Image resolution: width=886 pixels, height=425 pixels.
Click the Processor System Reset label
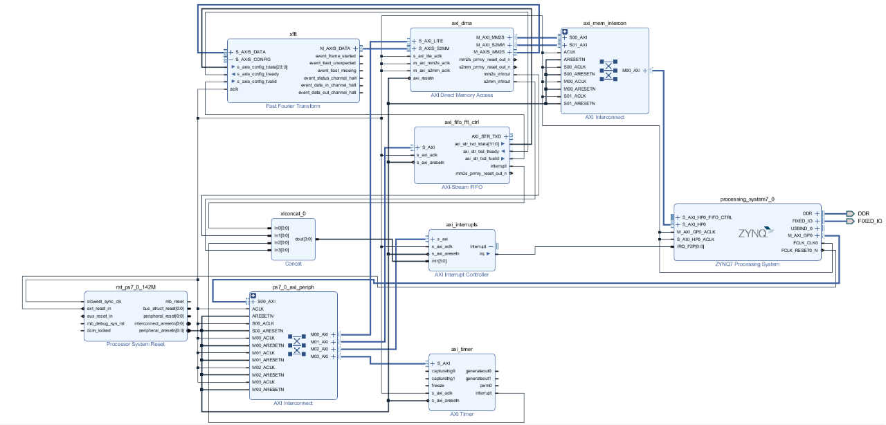[136, 344]
